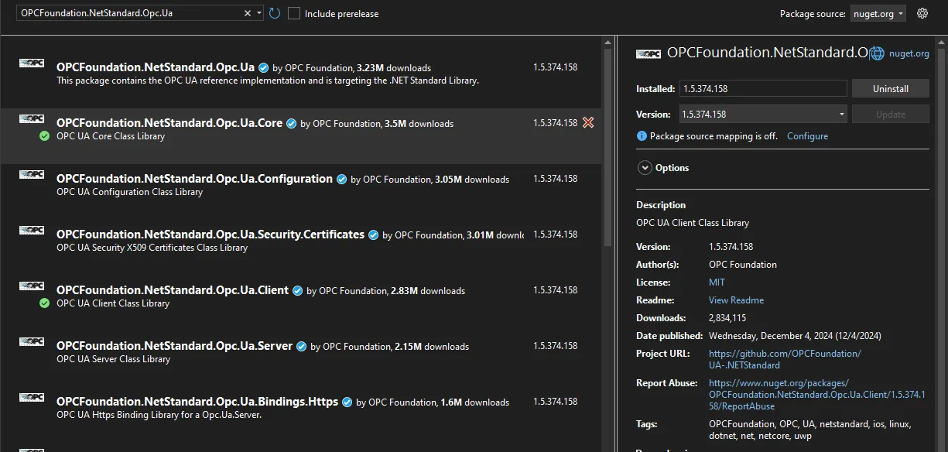The height and width of the screenshot is (452, 948).
Task: Select the Opc.Ua.Security.Certificates package entry
Action: tap(210, 235)
